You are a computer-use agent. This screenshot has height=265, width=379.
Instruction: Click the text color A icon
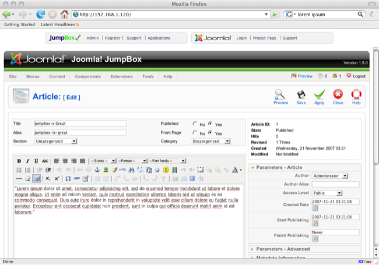[235, 170]
